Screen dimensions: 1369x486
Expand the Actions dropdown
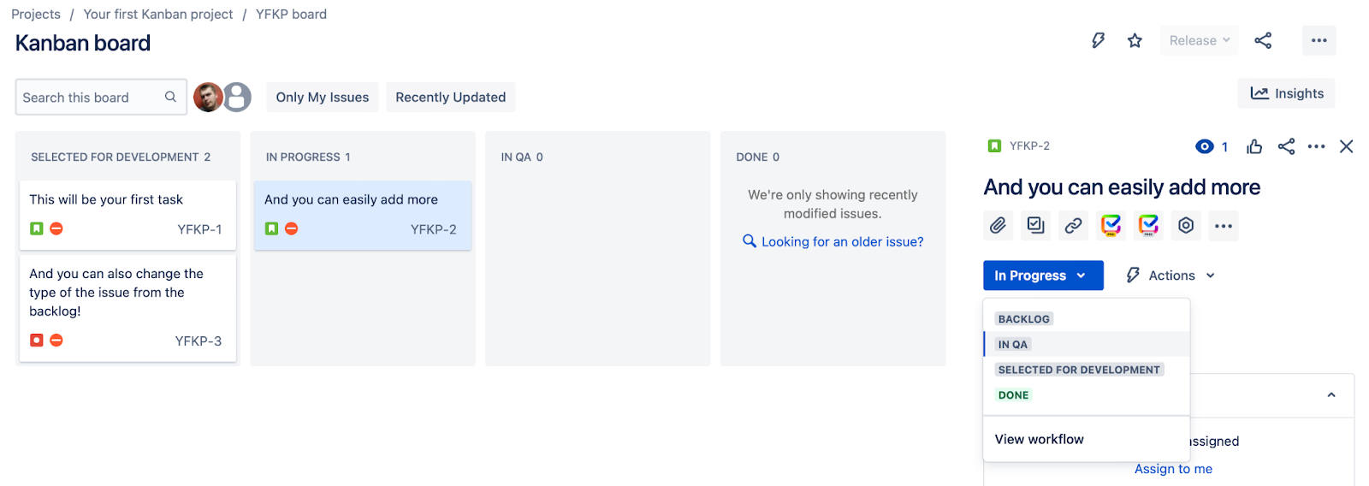point(1171,276)
